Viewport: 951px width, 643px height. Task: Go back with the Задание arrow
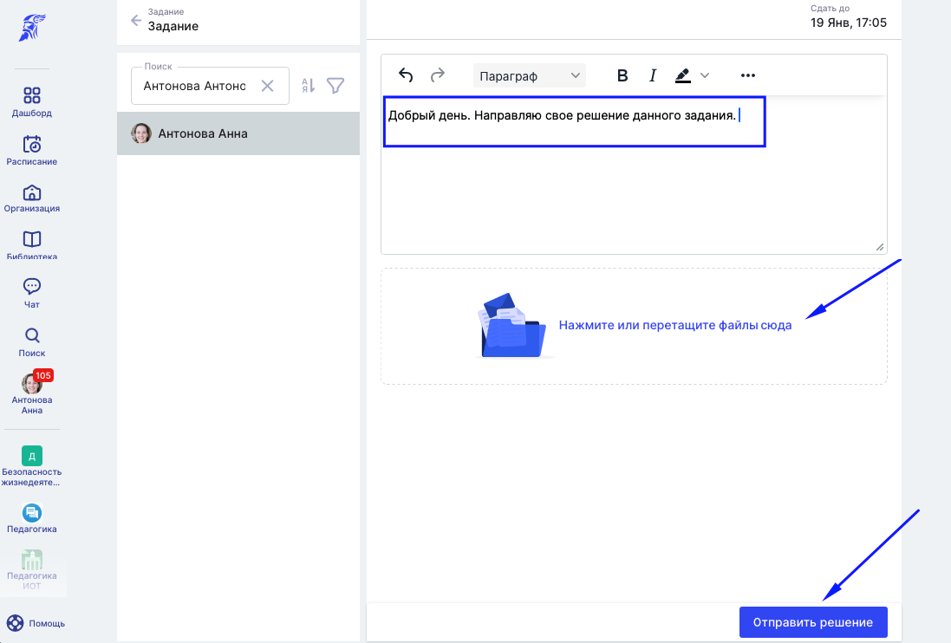[x=136, y=21]
